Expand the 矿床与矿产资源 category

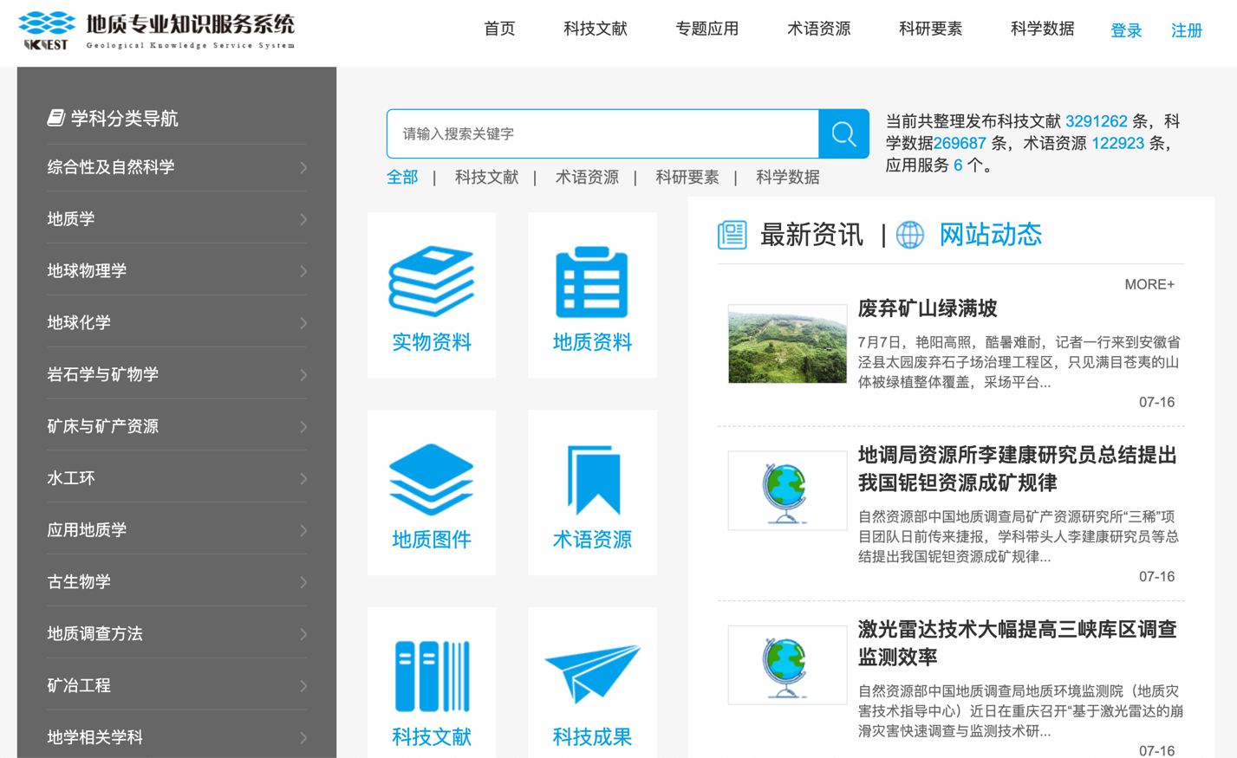point(303,426)
